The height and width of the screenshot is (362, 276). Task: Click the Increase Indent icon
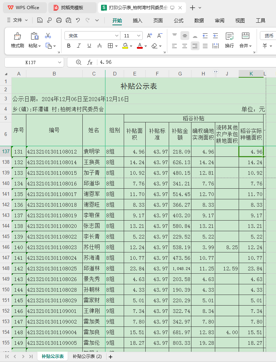(x=215, y=36)
